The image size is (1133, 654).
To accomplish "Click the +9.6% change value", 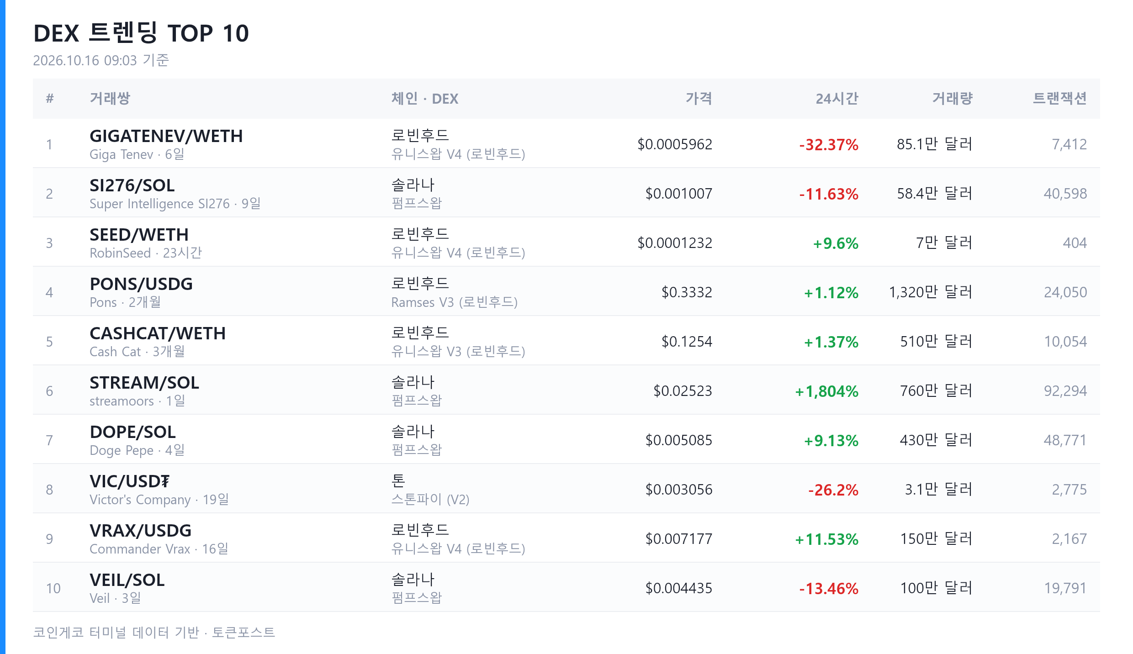I will [836, 243].
